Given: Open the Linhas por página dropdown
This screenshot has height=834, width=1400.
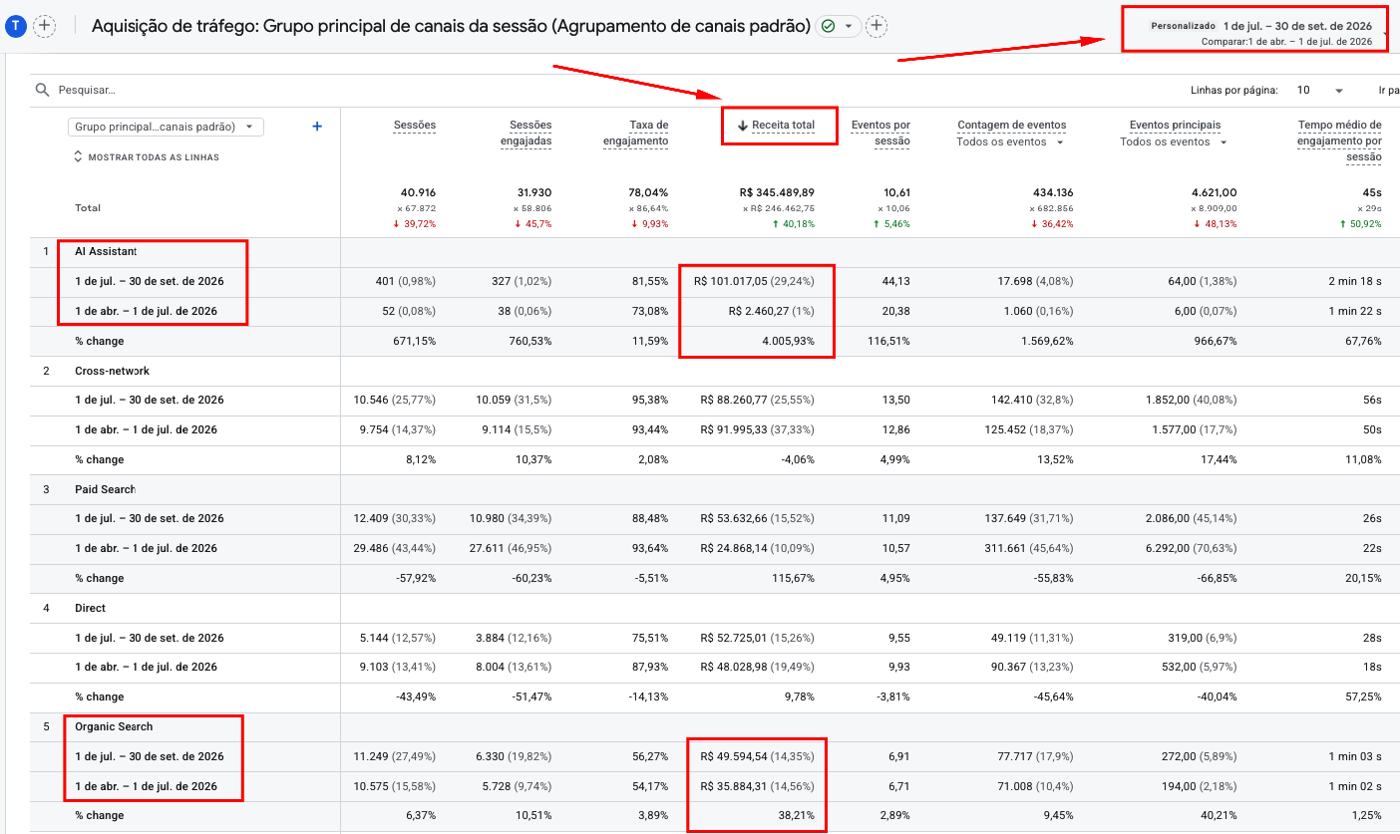Looking at the screenshot, I should pyautogui.click(x=1321, y=90).
